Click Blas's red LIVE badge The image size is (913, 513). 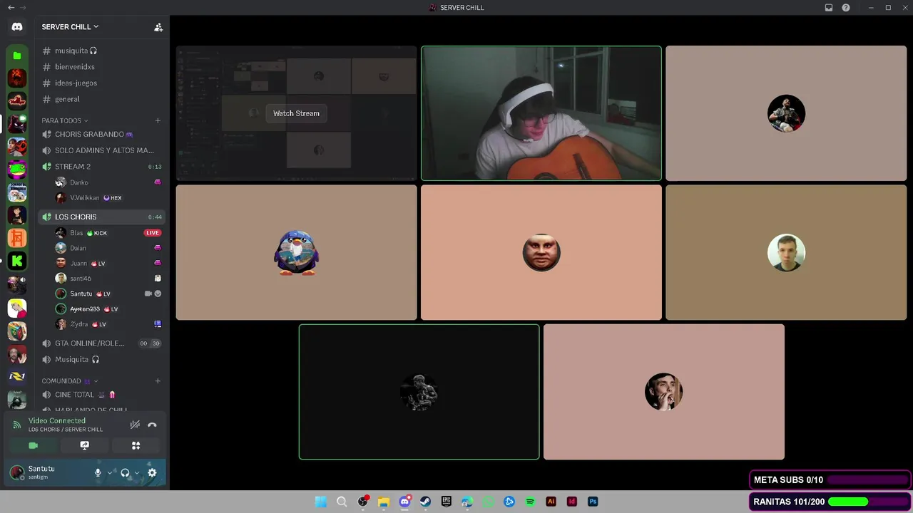point(153,233)
